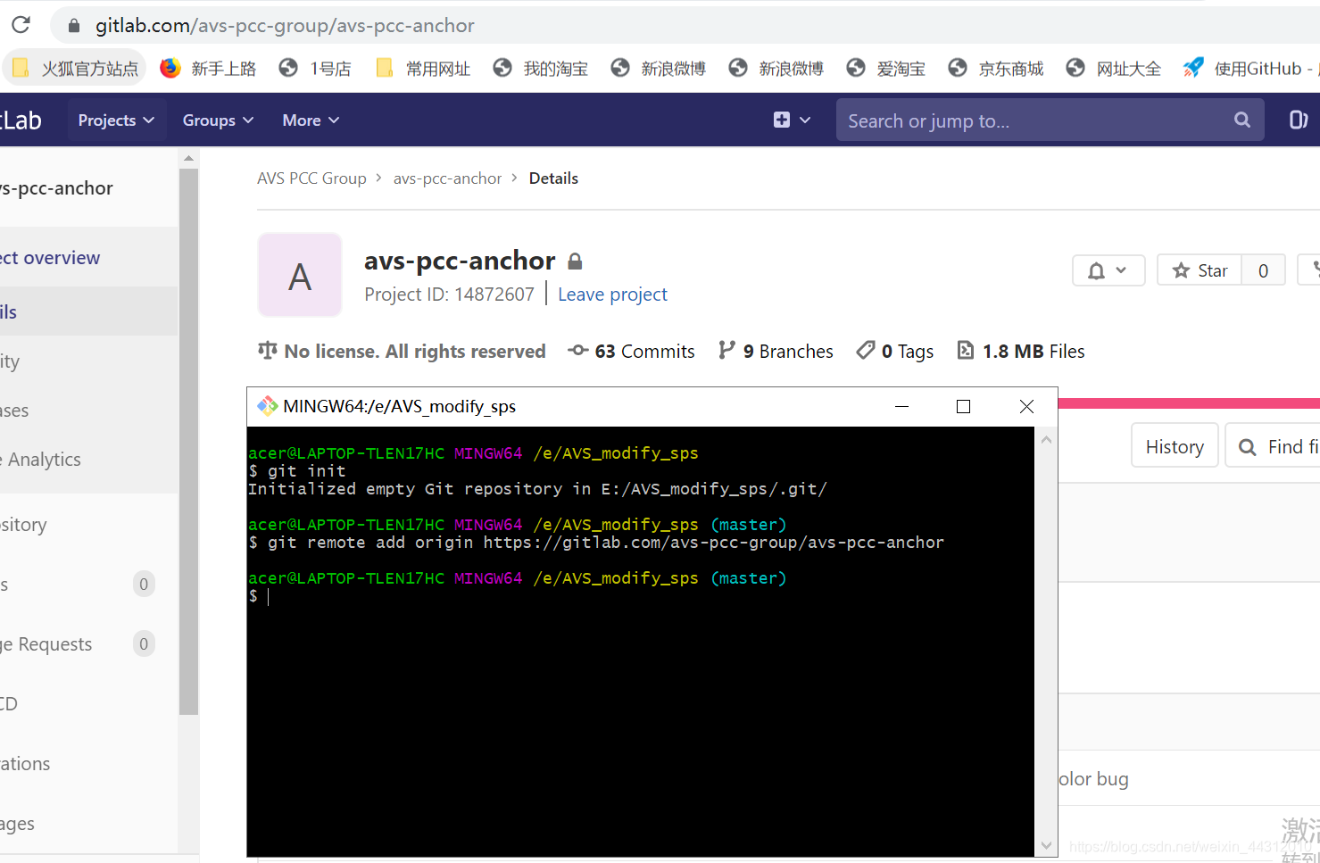The image size is (1320, 863).
Task: Expand the Groups dropdown menu
Action: click(218, 120)
